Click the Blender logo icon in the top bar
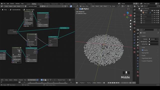The image size is (160, 90). click(2, 3)
